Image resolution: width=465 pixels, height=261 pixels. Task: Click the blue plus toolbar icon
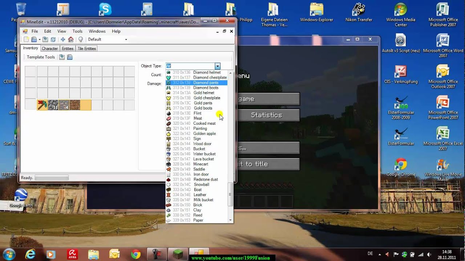[x=63, y=40]
